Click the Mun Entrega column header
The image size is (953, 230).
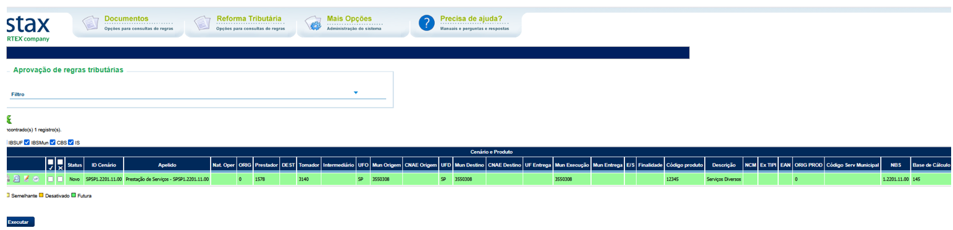pos(608,165)
